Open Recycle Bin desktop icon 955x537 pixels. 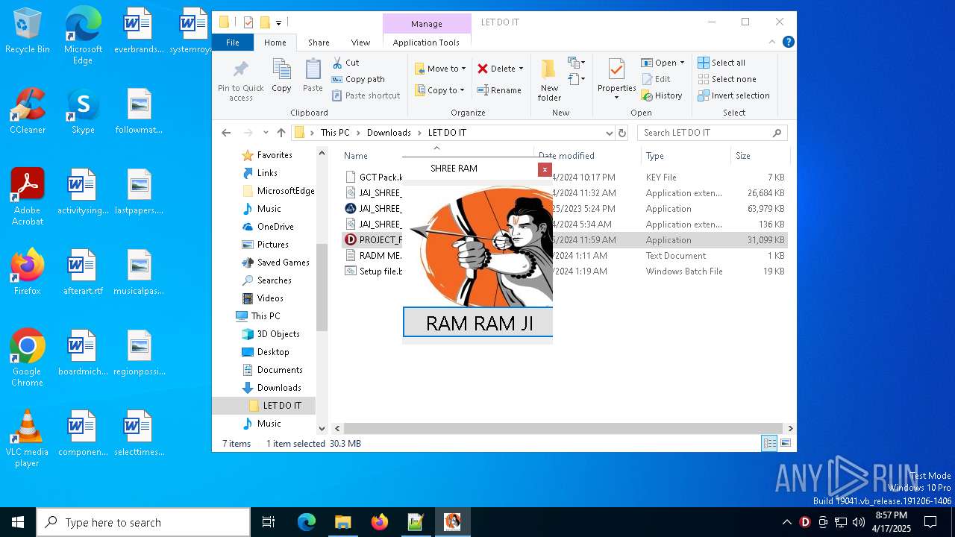click(28, 31)
